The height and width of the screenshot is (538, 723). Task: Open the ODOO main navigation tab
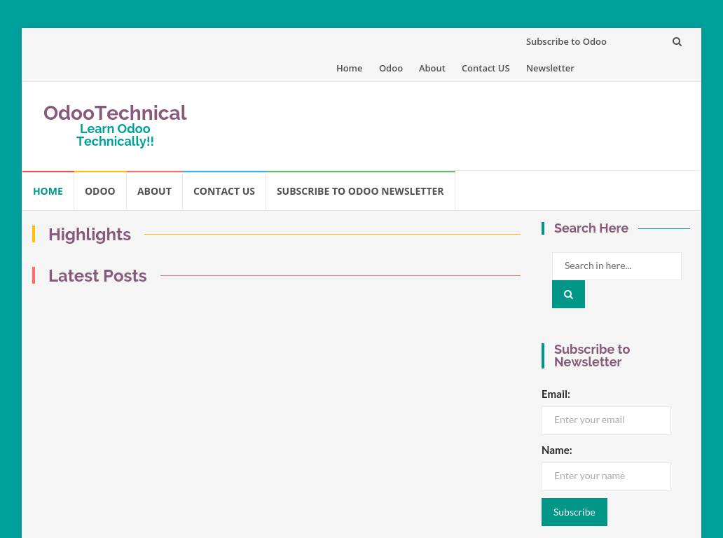pos(100,191)
